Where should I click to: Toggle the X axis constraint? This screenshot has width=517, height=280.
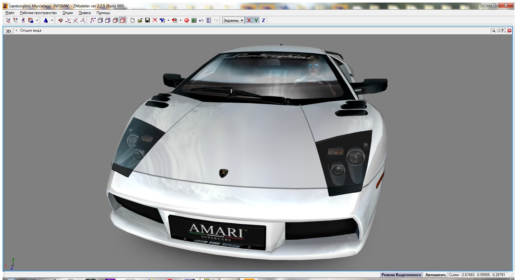tap(249, 20)
